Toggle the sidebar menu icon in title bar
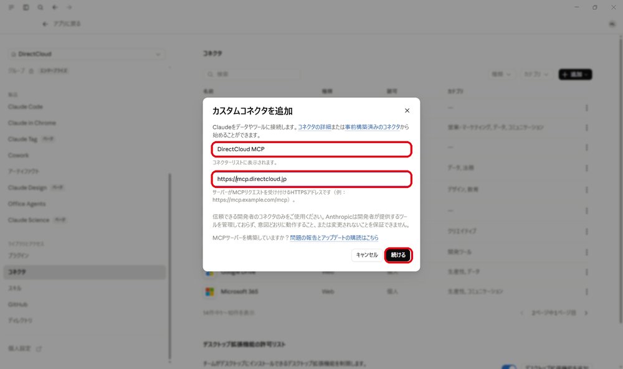This screenshot has width=623, height=369. (11, 7)
